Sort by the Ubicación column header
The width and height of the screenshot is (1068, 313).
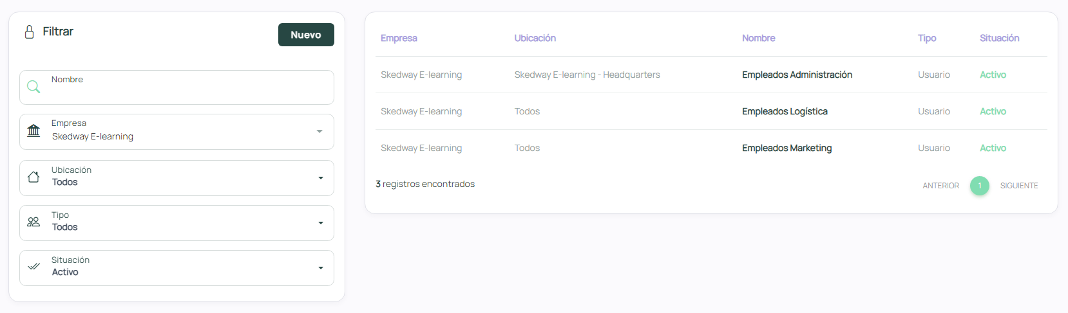point(535,38)
